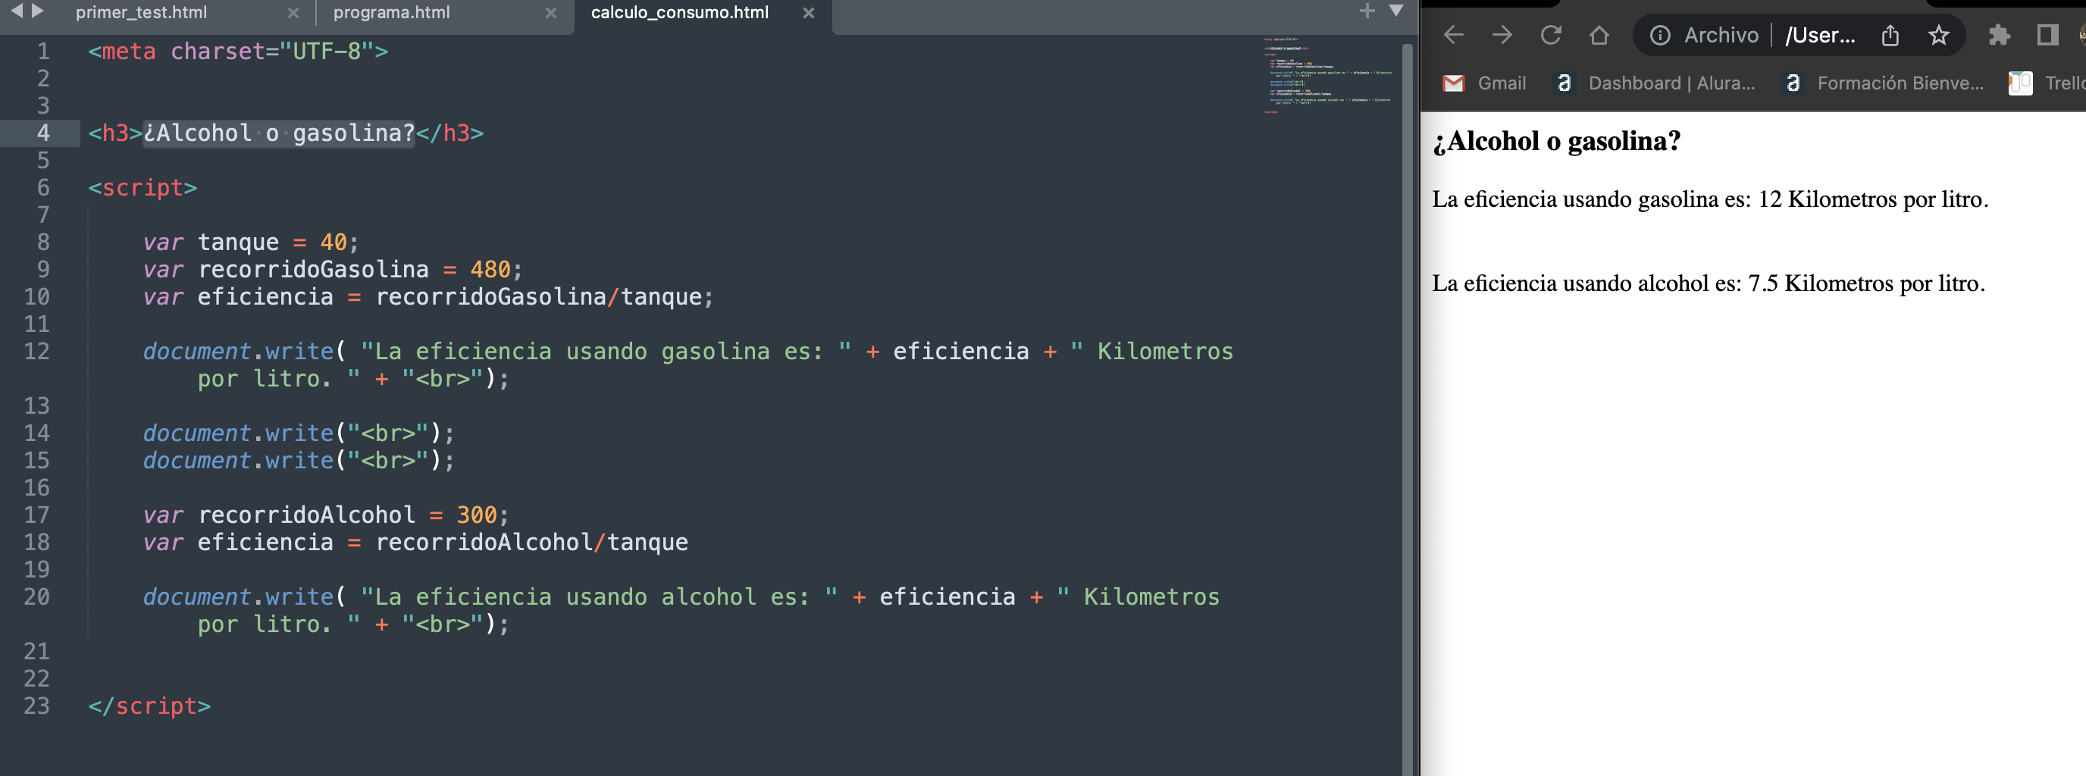2086x776 pixels.
Task: Click the value 40 on line 8
Action: [x=334, y=242]
